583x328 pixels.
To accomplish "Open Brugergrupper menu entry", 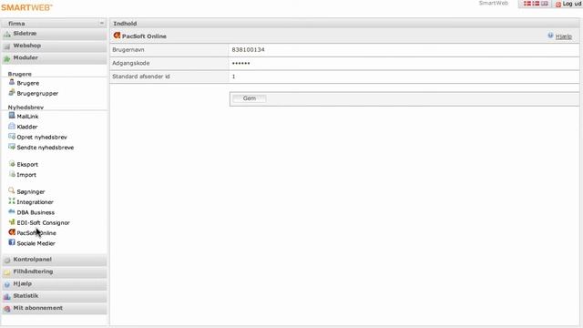I will click(37, 94).
